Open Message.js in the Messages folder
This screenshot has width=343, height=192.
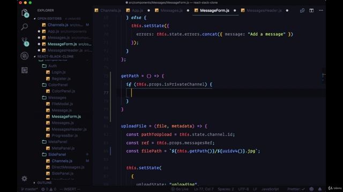[62, 110]
